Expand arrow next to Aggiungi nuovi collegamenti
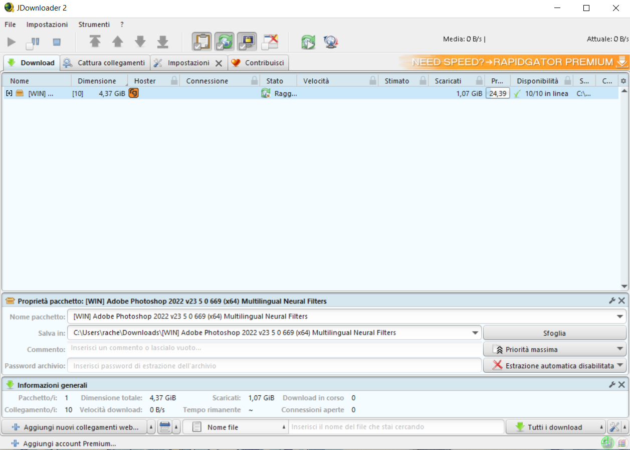The height and width of the screenshot is (450, 630). (x=151, y=427)
